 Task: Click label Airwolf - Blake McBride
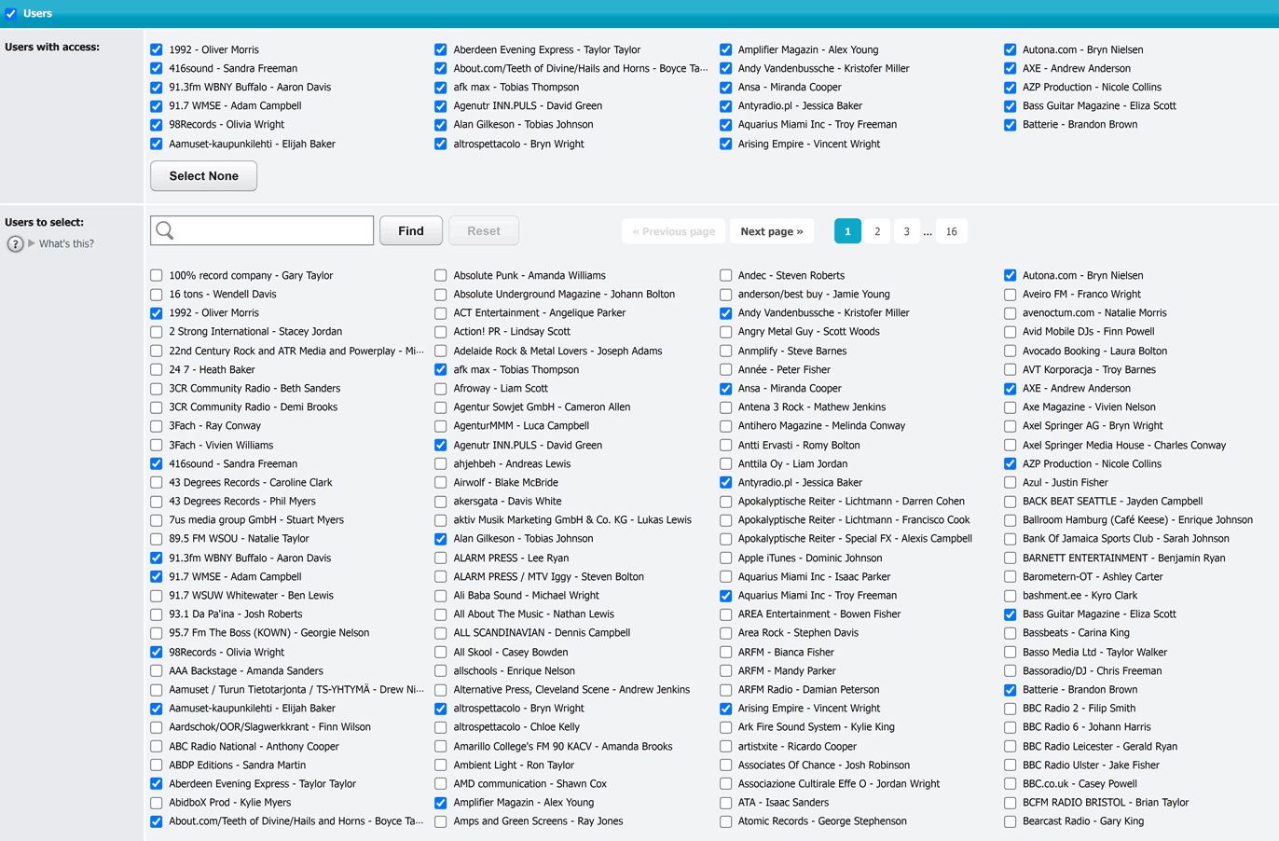click(x=506, y=483)
